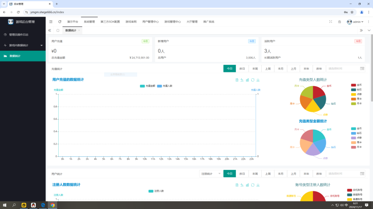Restore the chart with the refresh icon
Screen dimensions: 373x209
(x=252, y=81)
